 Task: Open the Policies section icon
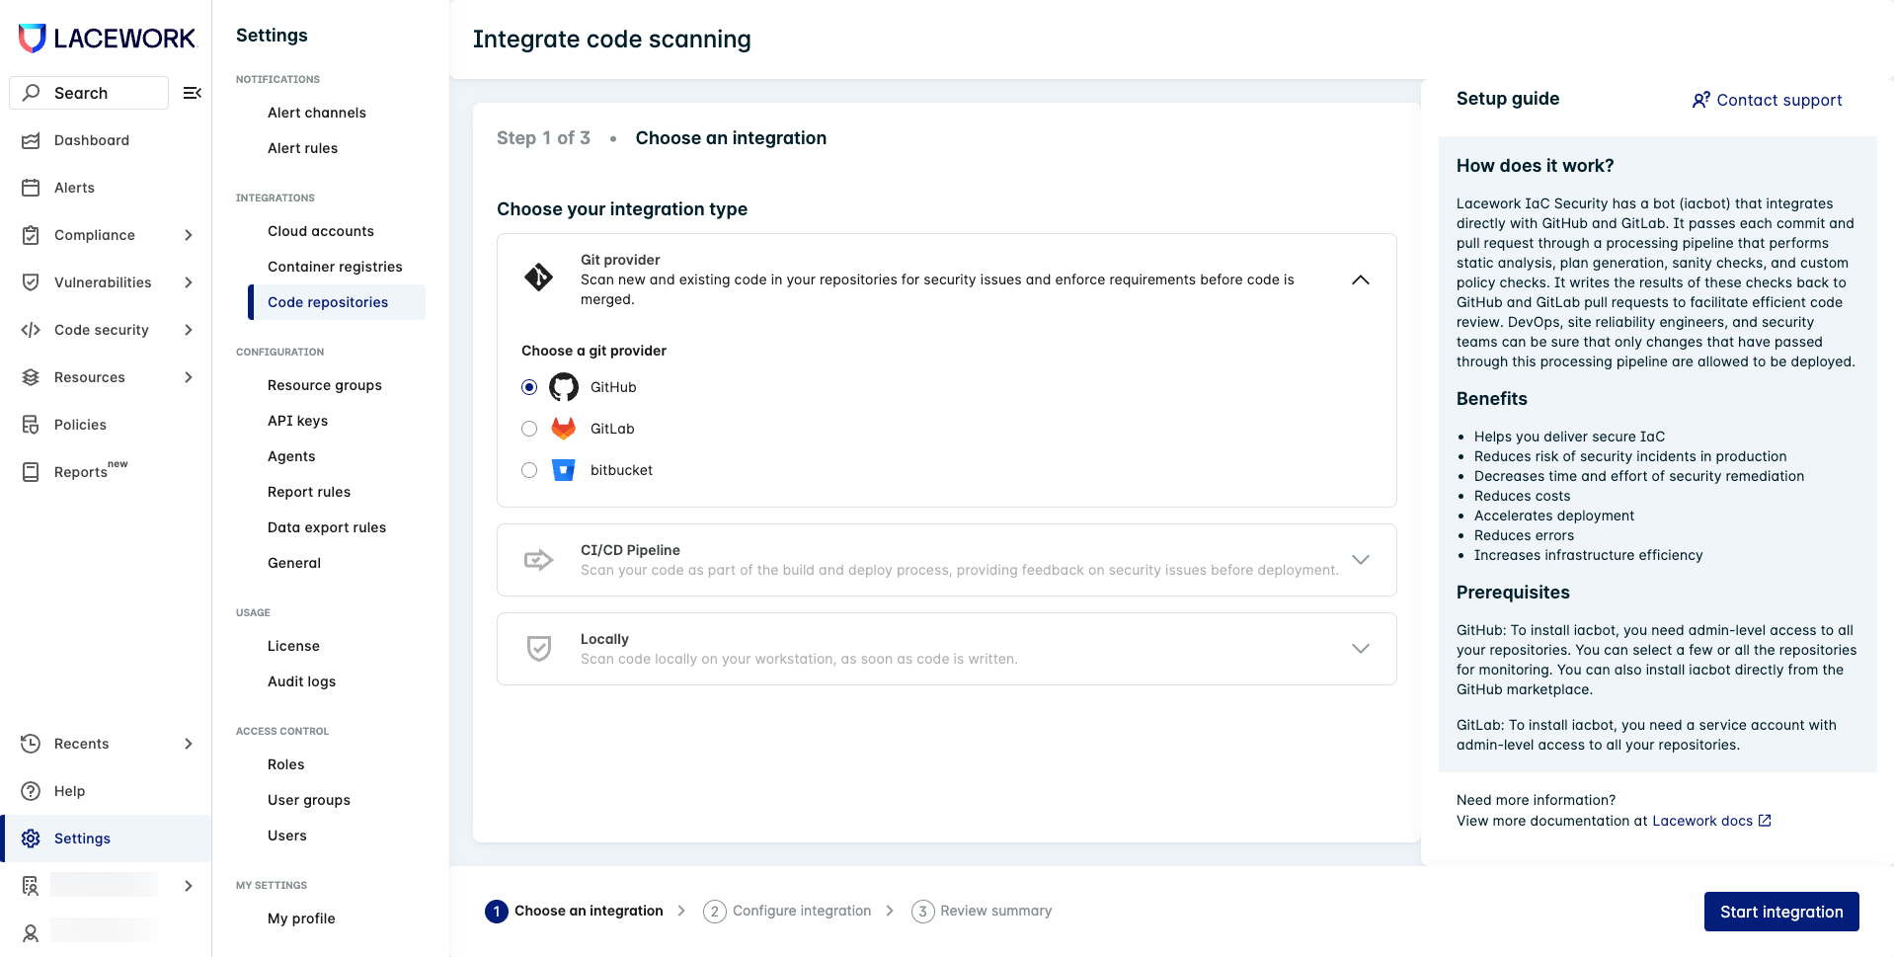click(x=31, y=424)
